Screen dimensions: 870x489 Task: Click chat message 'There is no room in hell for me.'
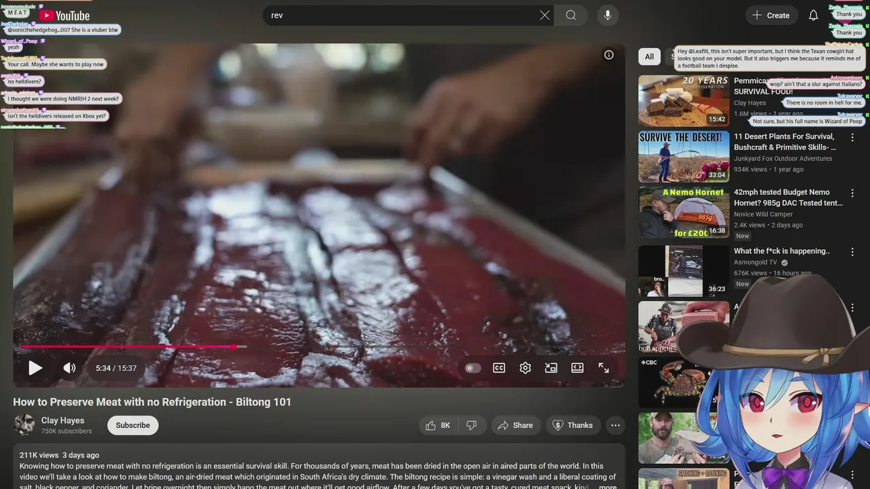pos(823,103)
